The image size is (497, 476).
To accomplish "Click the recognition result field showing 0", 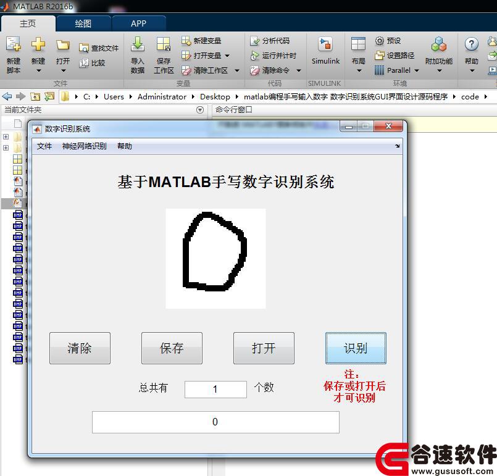I will click(215, 422).
